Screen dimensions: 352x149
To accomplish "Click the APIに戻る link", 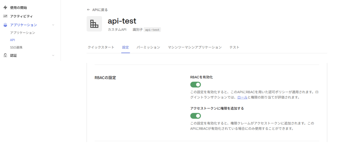I will pos(100,10).
